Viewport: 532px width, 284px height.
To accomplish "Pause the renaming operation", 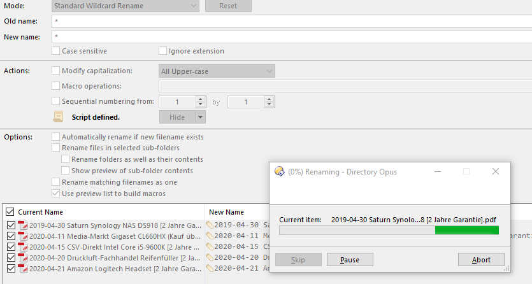I will 350,260.
